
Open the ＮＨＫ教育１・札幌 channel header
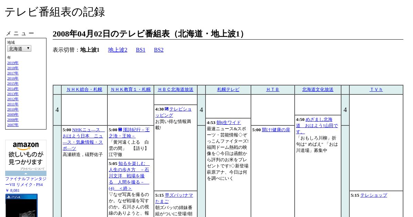coord(130,90)
